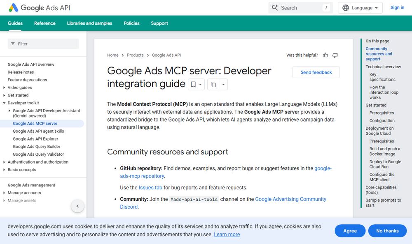Jump to Core capabilities (tools)
Image resolution: width=412 pixels, height=244 pixels.
click(381, 190)
